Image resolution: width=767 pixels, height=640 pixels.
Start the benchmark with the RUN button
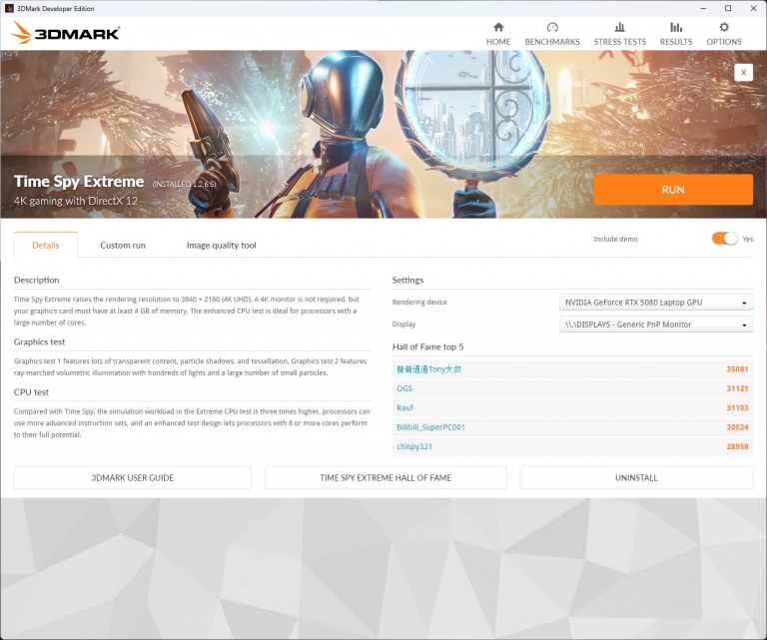[x=673, y=190]
